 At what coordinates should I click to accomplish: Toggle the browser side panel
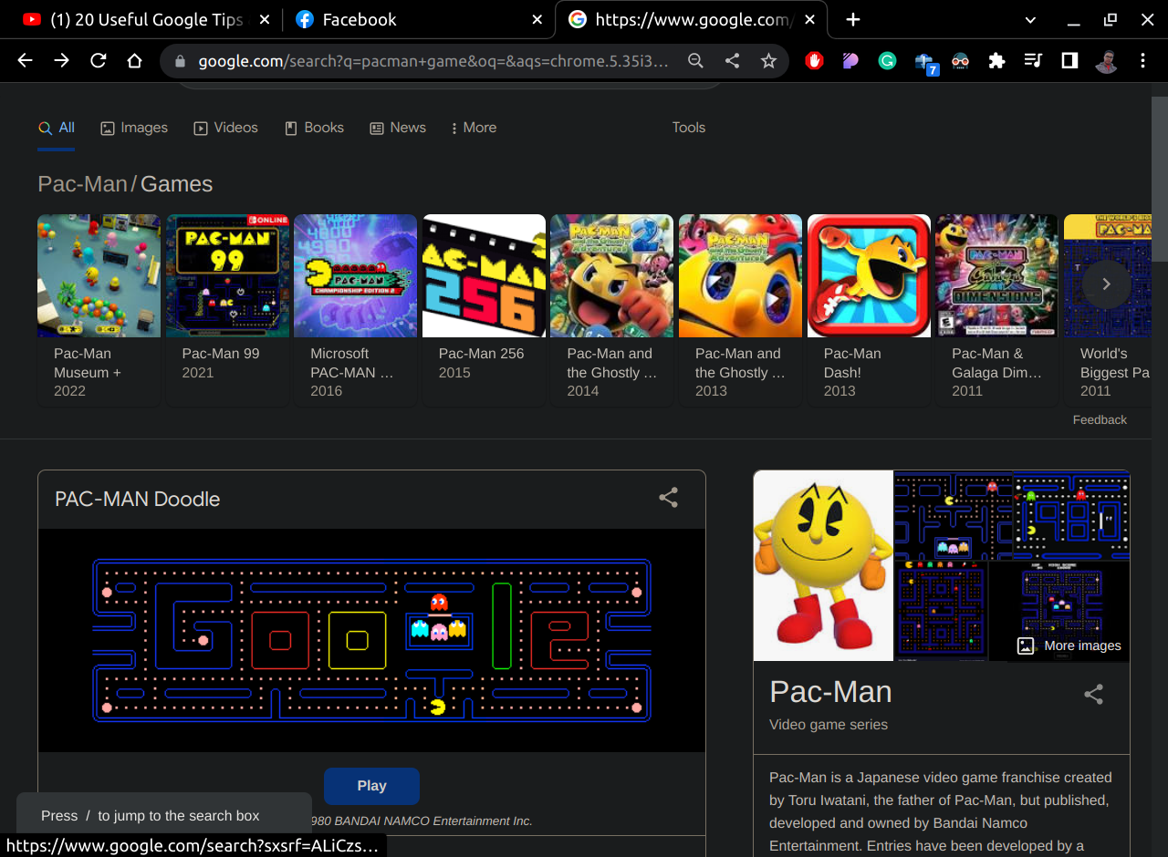pos(1069,61)
